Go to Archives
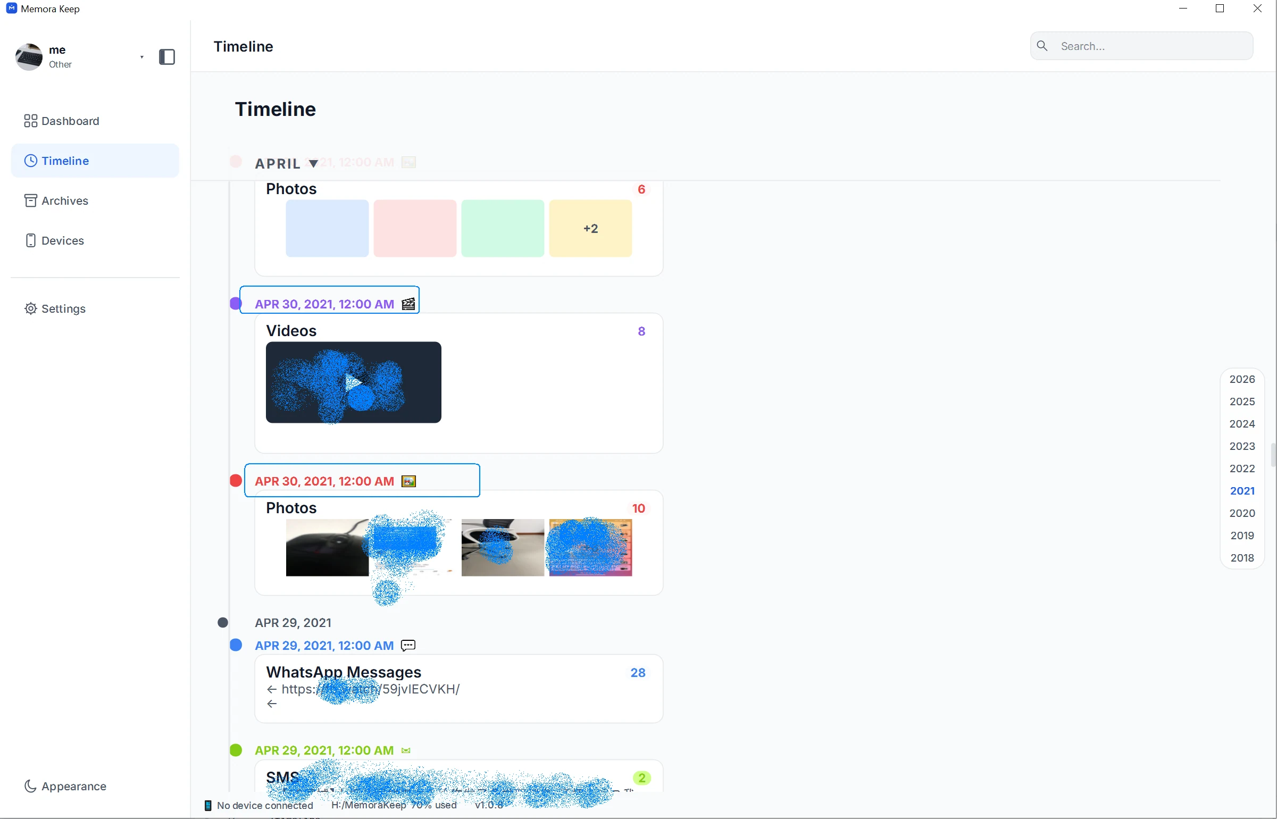 click(95, 200)
